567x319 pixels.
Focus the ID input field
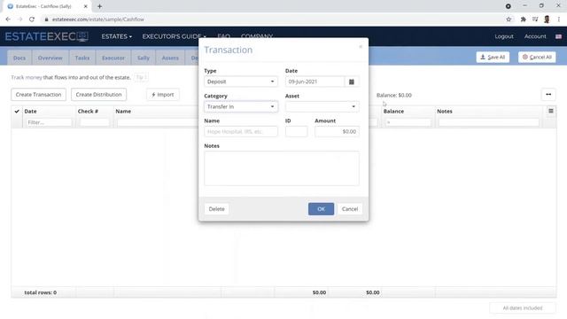point(296,132)
